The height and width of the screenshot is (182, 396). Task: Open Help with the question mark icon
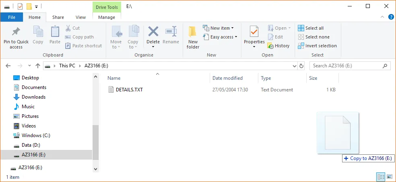point(391,17)
